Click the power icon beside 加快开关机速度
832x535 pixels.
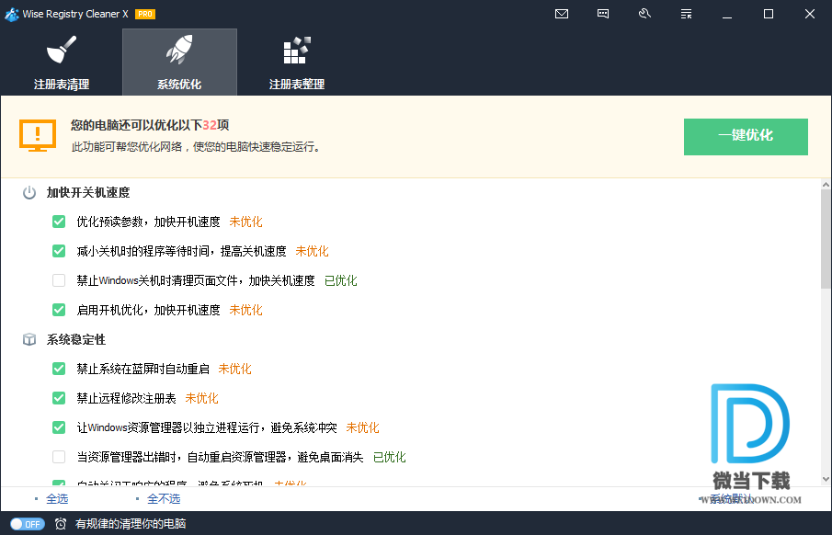click(29, 193)
